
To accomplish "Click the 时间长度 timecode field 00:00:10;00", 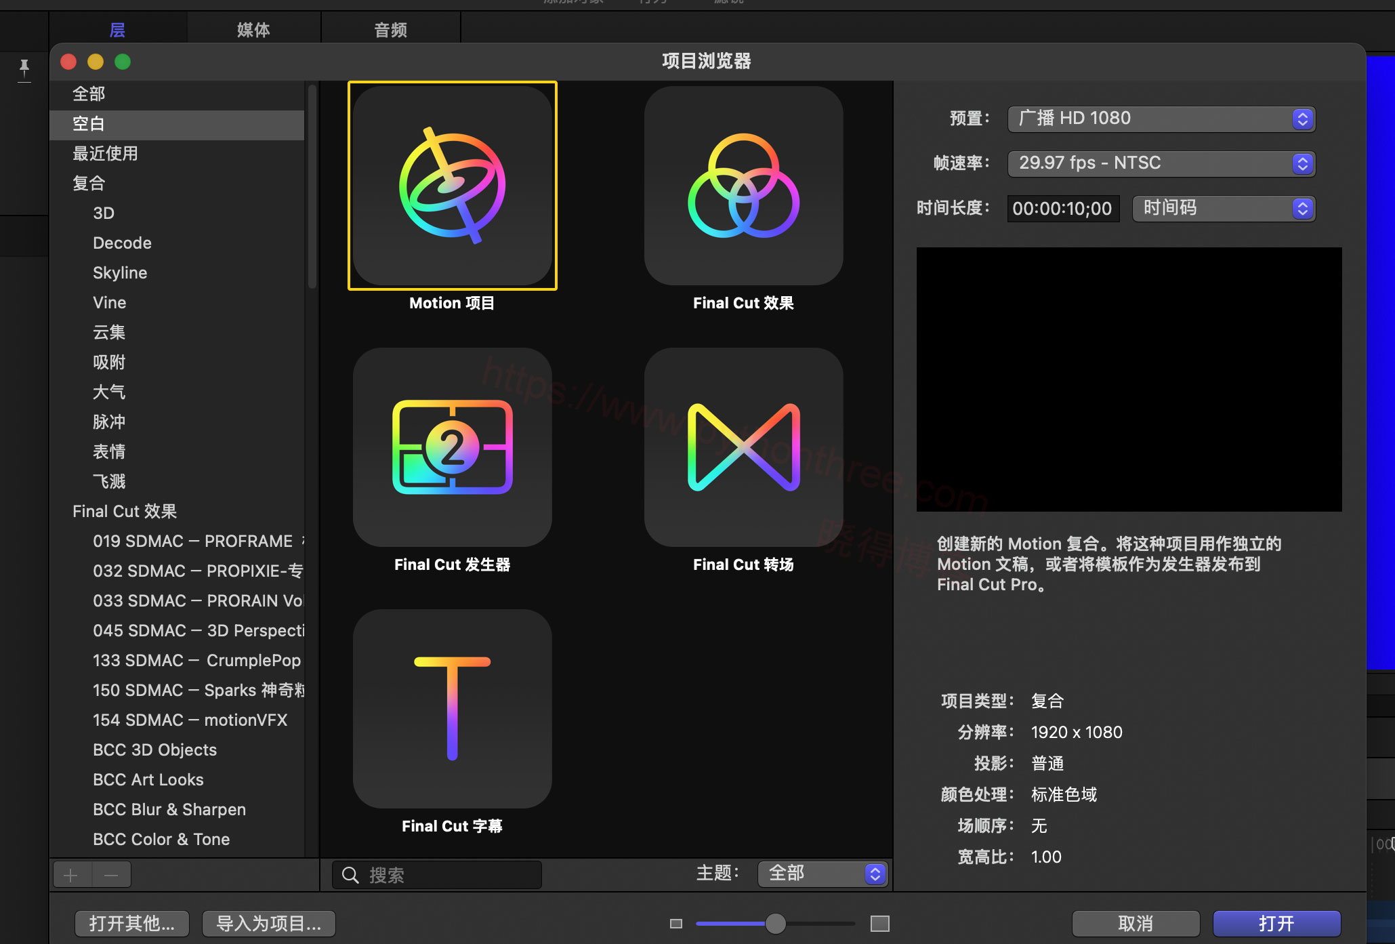I will tap(1062, 208).
